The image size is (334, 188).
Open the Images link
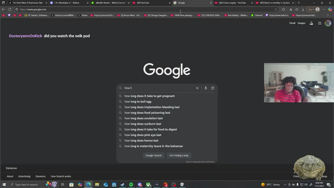click(301, 23)
